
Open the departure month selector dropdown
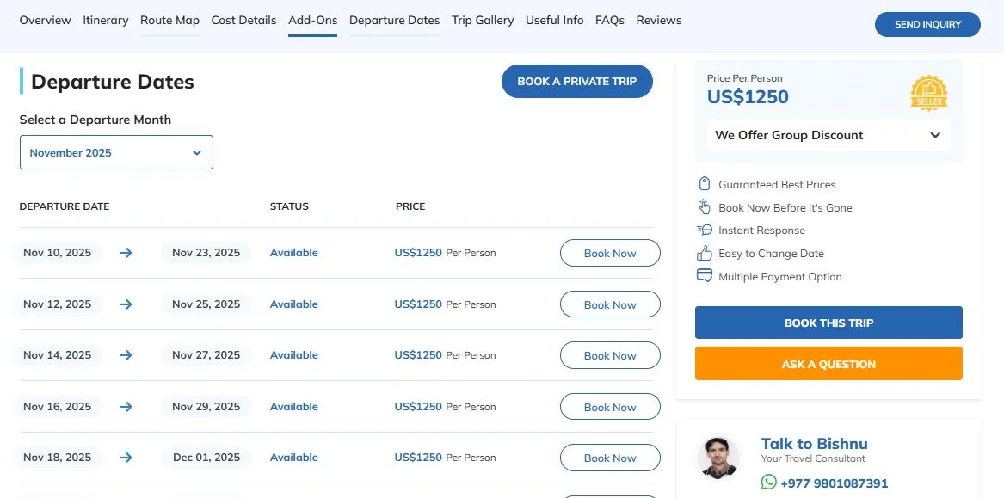(116, 152)
